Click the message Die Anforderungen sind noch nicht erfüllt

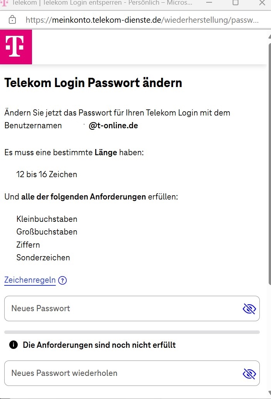99,345
